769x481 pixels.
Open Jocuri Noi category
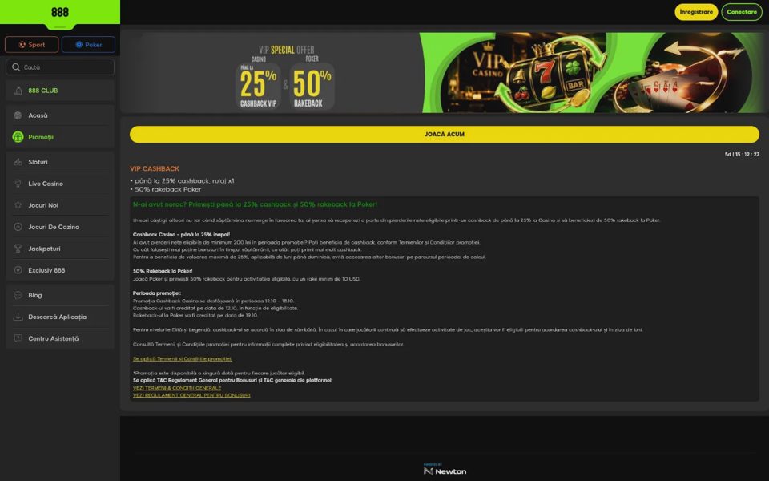[x=60, y=205]
